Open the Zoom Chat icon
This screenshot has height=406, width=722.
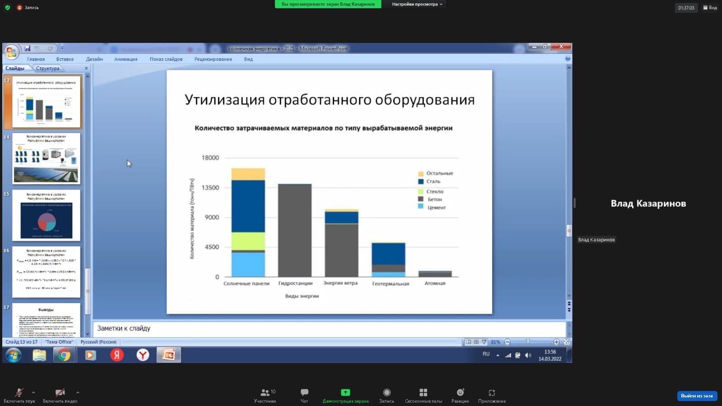(x=304, y=393)
